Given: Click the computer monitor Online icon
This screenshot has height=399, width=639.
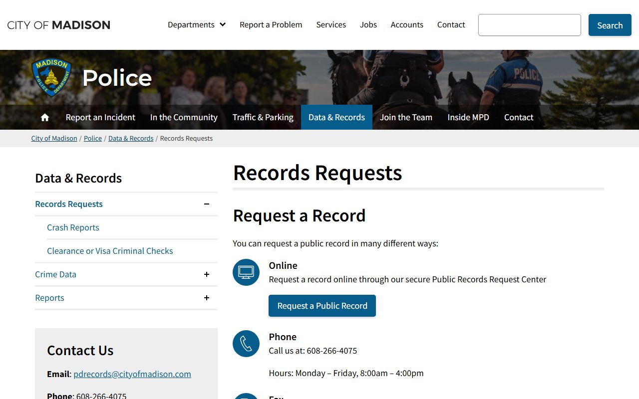Looking at the screenshot, I should [x=246, y=272].
